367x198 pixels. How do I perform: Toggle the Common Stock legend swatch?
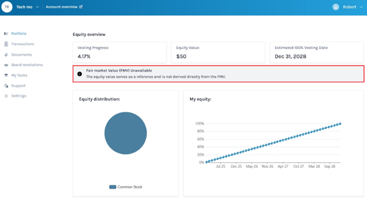pos(113,187)
